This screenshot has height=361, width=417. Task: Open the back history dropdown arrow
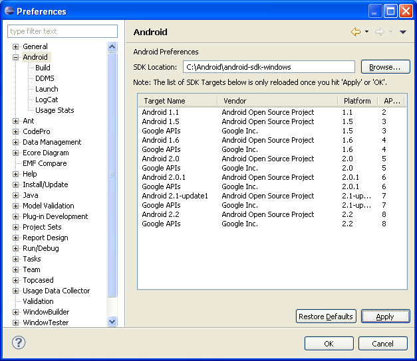[x=366, y=32]
